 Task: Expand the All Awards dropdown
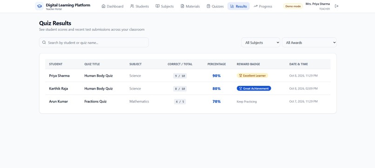309,43
